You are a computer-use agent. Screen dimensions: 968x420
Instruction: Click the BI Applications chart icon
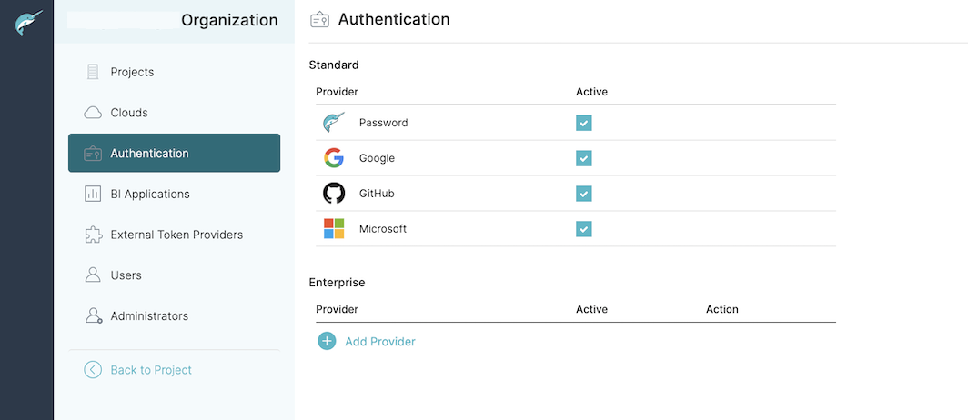(93, 194)
